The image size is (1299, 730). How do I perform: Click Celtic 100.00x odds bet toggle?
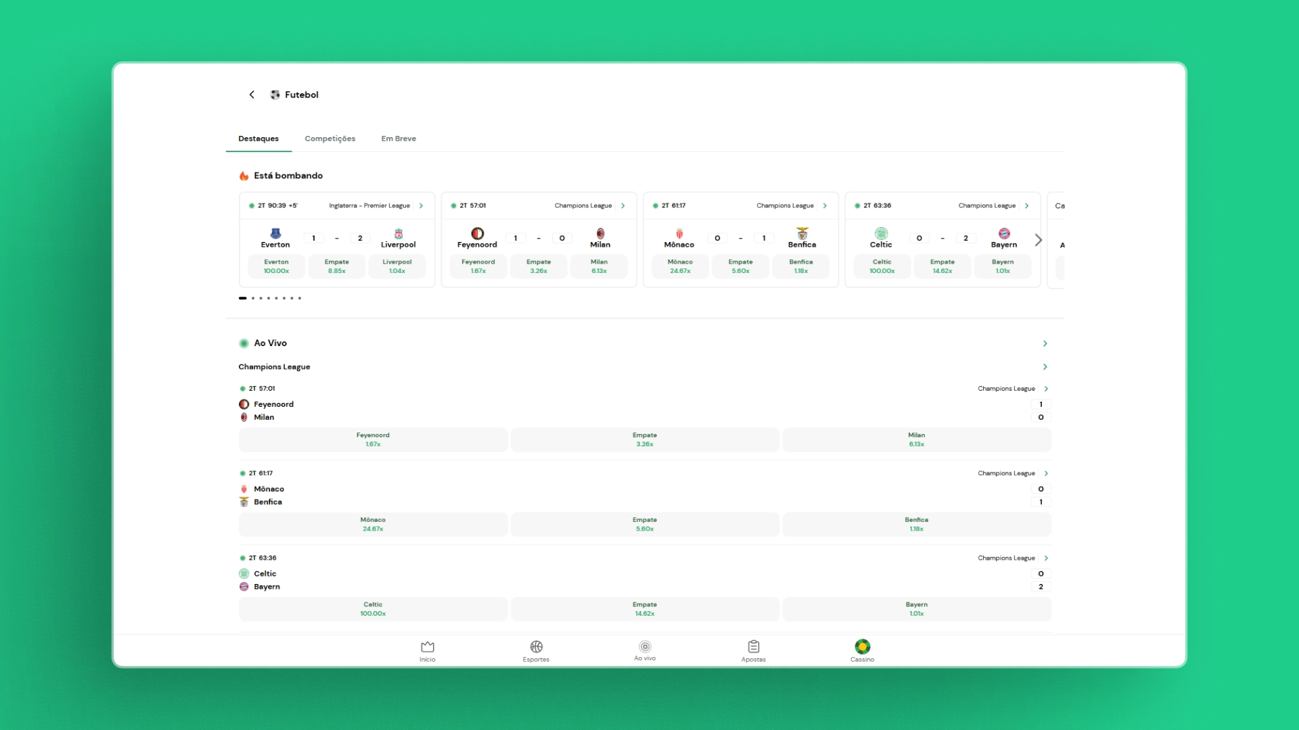click(x=372, y=609)
